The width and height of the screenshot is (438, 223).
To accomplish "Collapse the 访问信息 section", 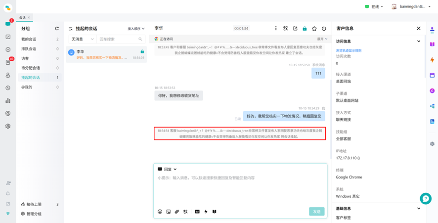I will coord(419,41).
